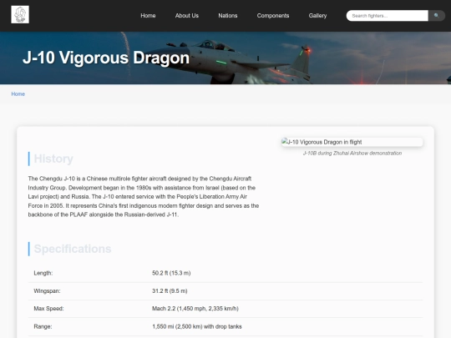Click the 31.2 ft (9.5 m) value
451x338 pixels.
pos(170,291)
